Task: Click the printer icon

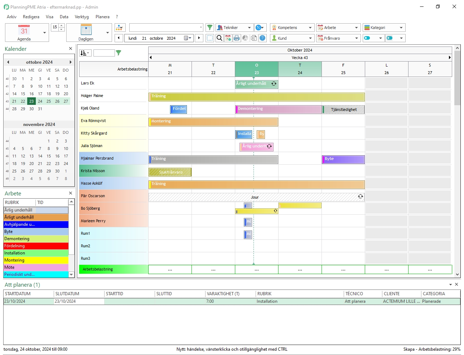Action: (x=237, y=38)
